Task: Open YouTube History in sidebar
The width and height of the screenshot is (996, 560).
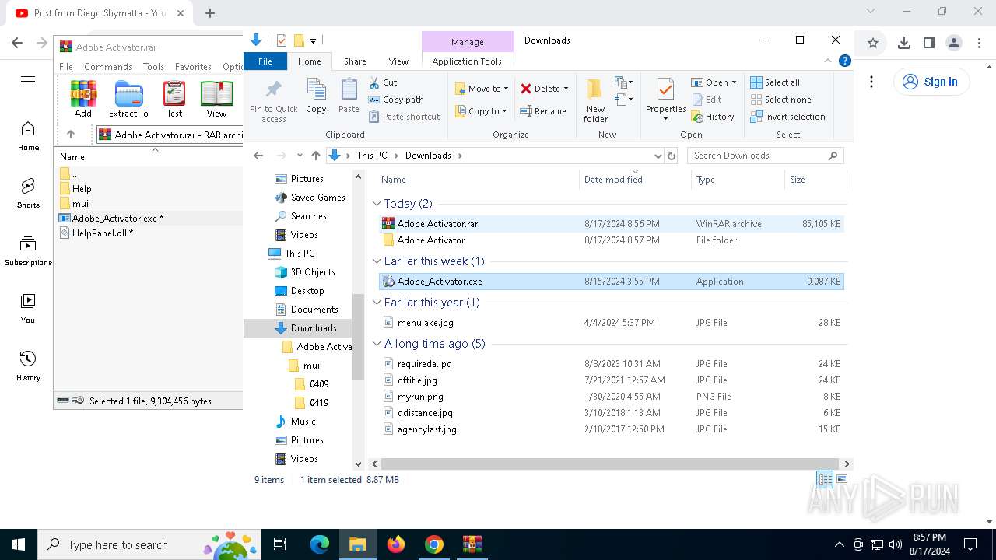Action: tap(28, 366)
